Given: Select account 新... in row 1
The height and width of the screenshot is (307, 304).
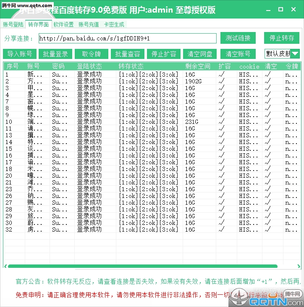Looking at the screenshot, I should click(x=35, y=75).
